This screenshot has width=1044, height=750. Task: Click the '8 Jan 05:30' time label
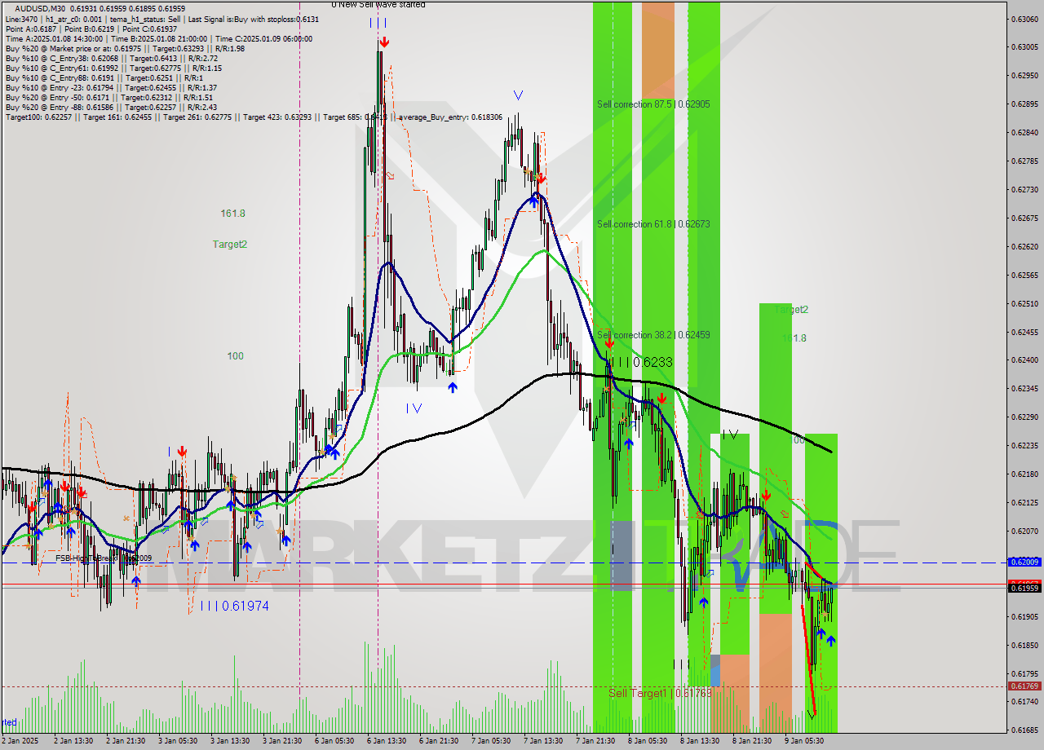tap(648, 741)
